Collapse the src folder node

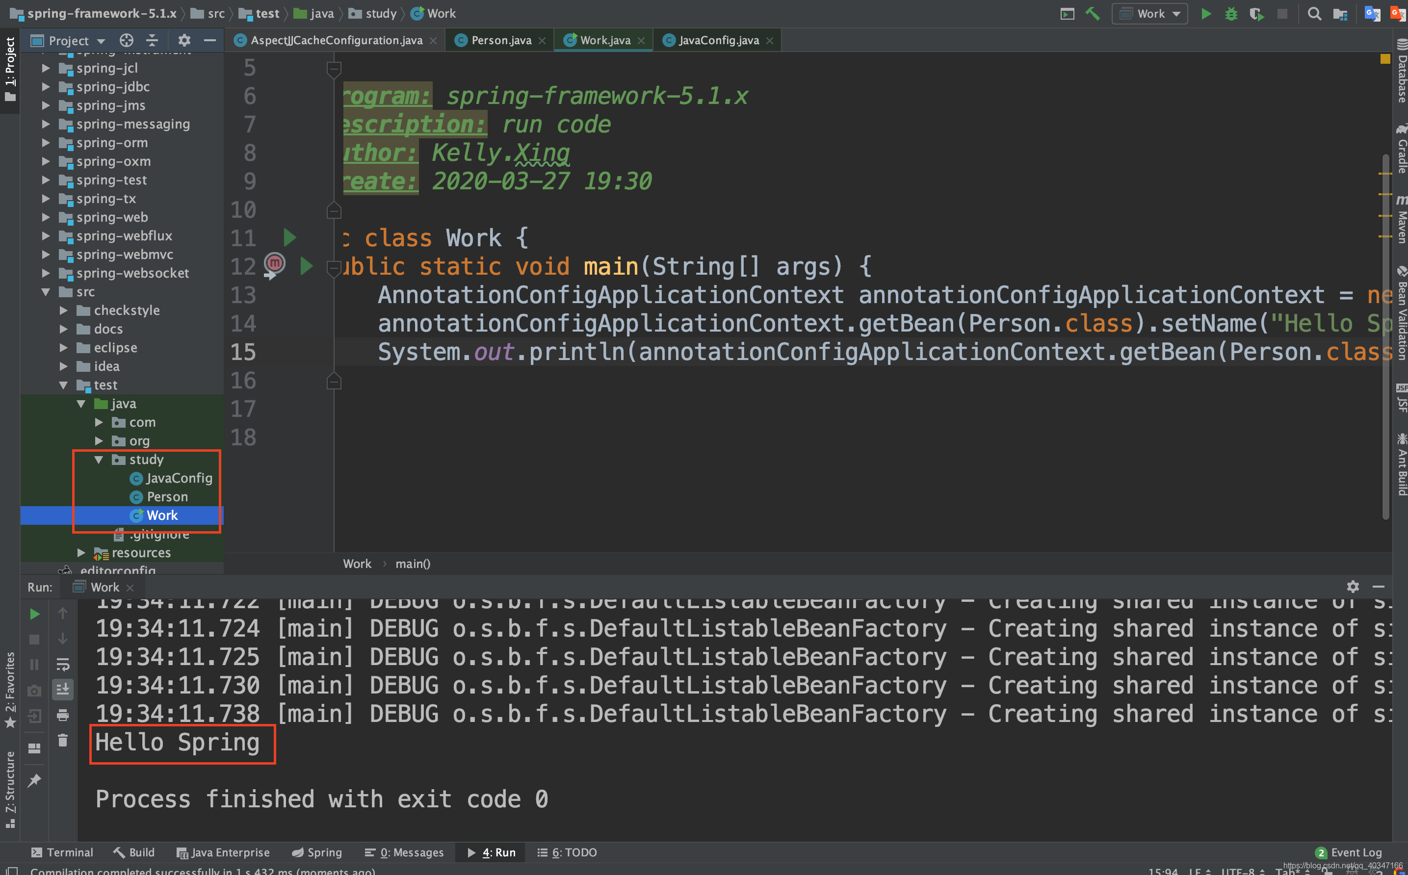pos(46,292)
